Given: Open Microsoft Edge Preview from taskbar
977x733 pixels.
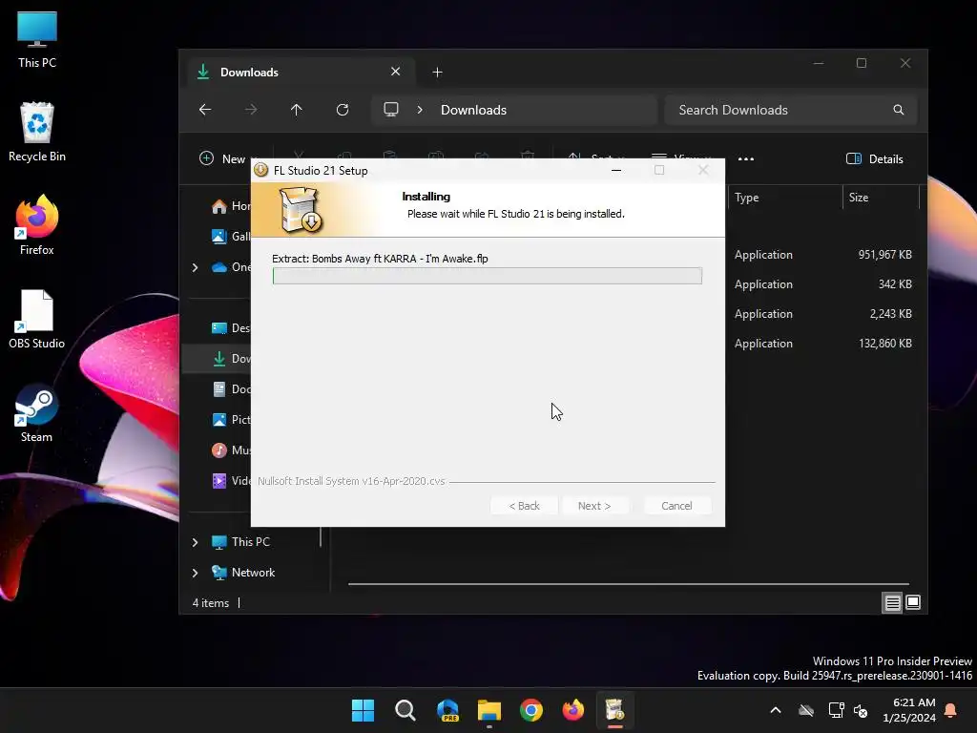Looking at the screenshot, I should click(447, 710).
